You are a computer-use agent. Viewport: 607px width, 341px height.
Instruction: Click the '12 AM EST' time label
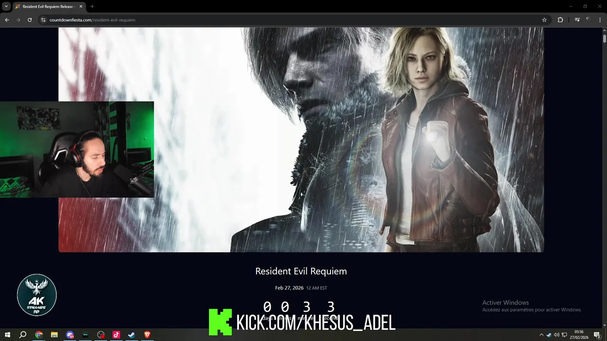pyautogui.click(x=317, y=288)
